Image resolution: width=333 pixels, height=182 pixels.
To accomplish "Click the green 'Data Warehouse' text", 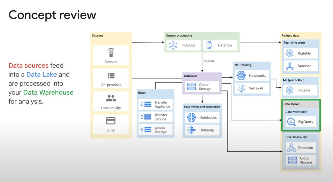I will click(48, 92).
